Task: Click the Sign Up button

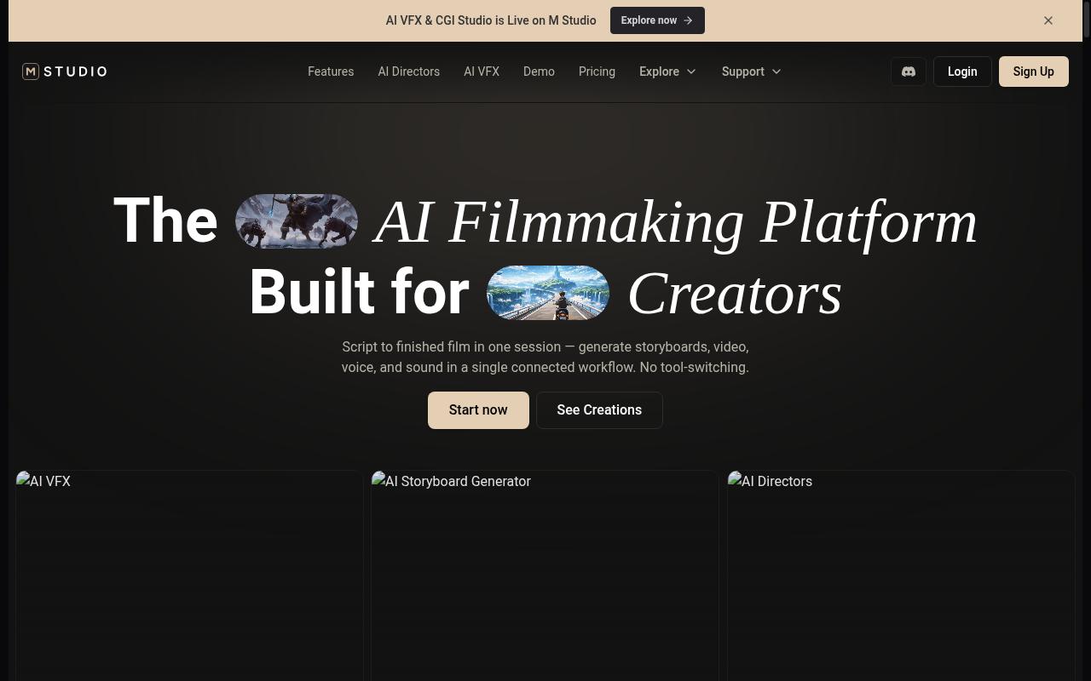Action: point(1034,72)
